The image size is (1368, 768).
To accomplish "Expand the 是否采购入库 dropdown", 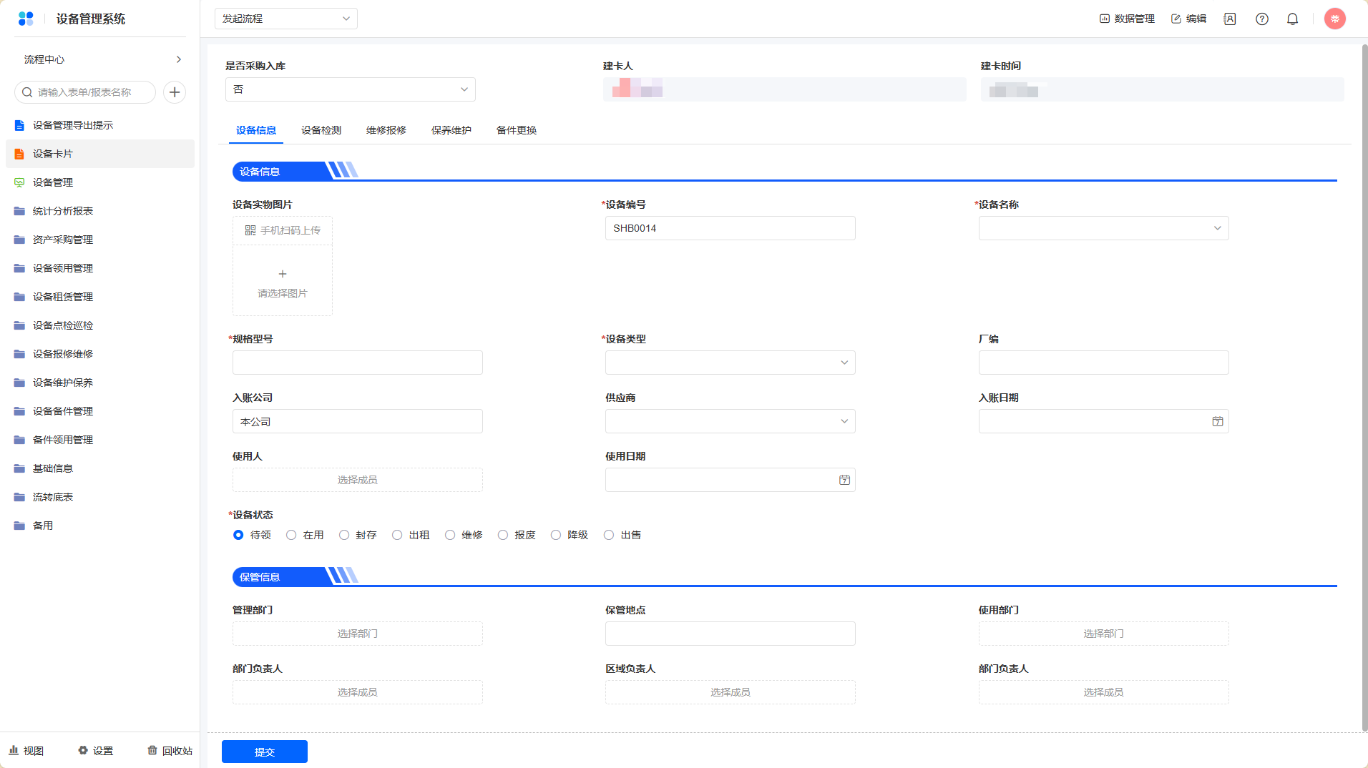I will 350,89.
